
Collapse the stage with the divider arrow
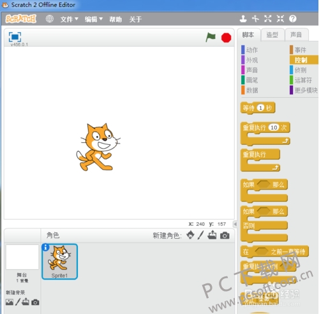(235, 224)
